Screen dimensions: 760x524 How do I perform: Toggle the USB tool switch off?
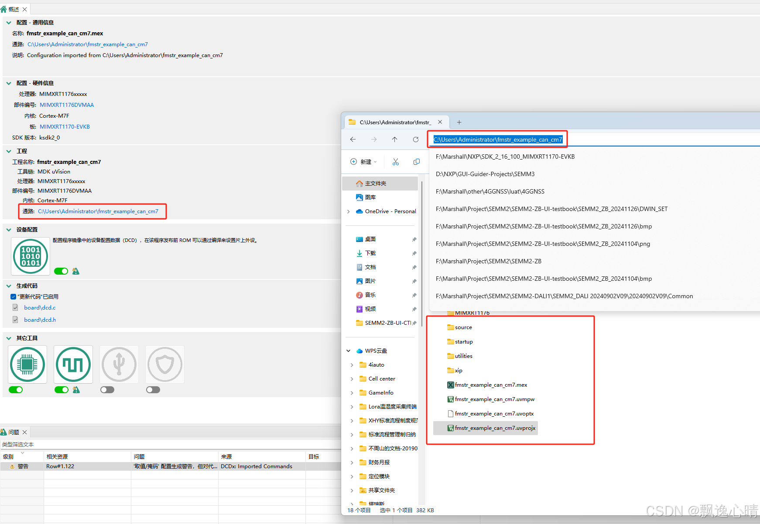click(x=107, y=390)
